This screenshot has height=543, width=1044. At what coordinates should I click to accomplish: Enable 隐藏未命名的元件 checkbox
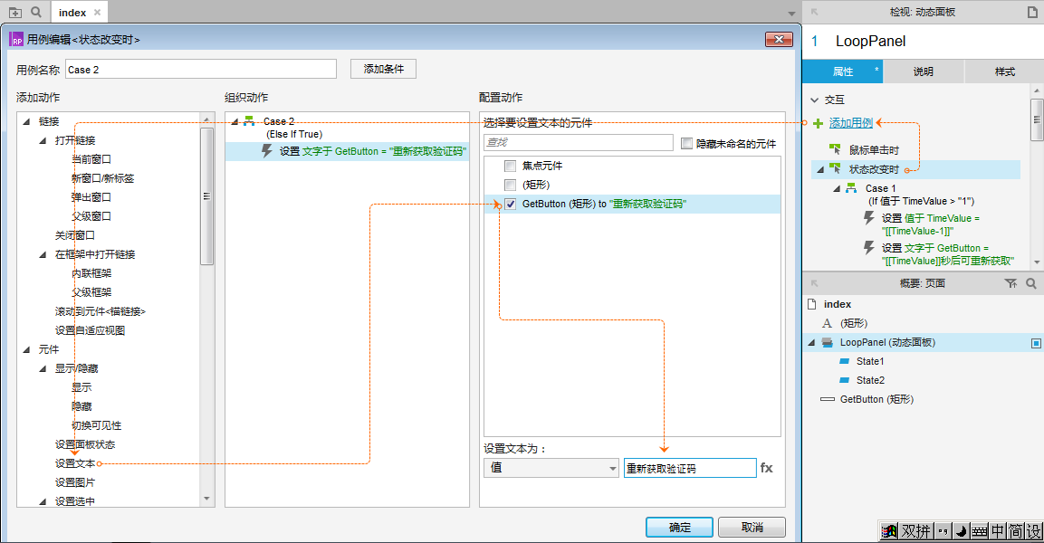point(686,143)
